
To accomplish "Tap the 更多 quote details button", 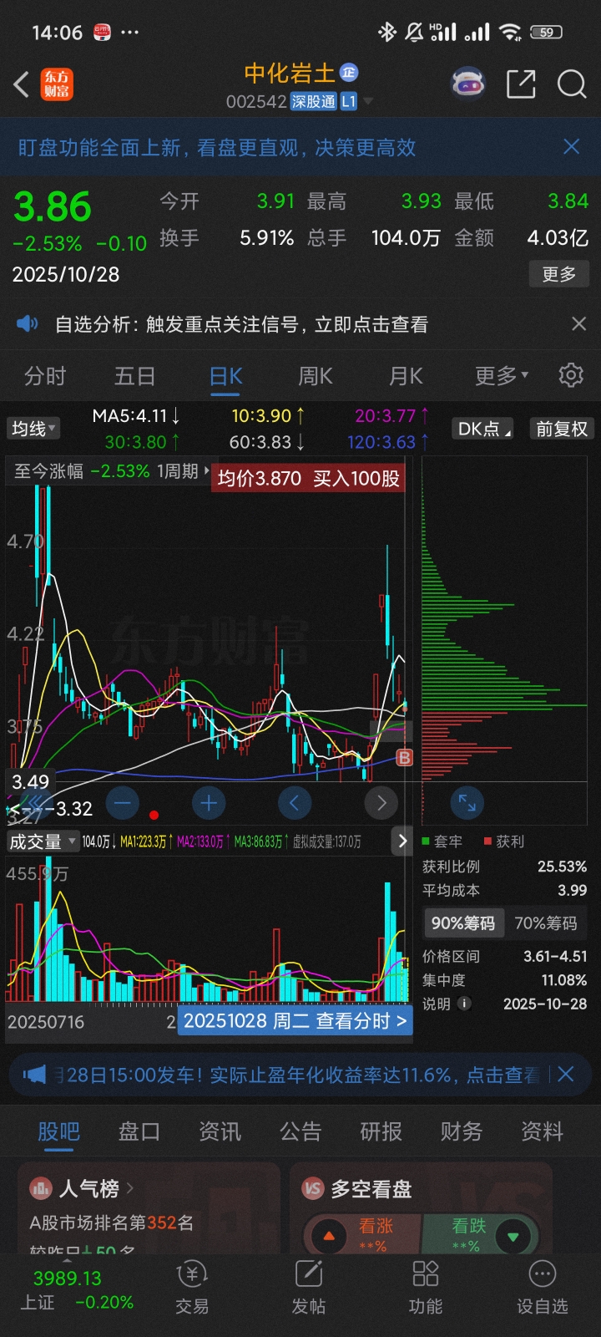I will (559, 274).
